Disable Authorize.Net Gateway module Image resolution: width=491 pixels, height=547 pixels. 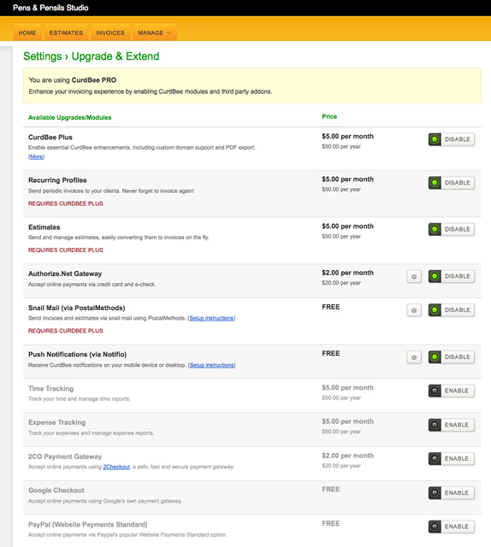[x=451, y=276]
